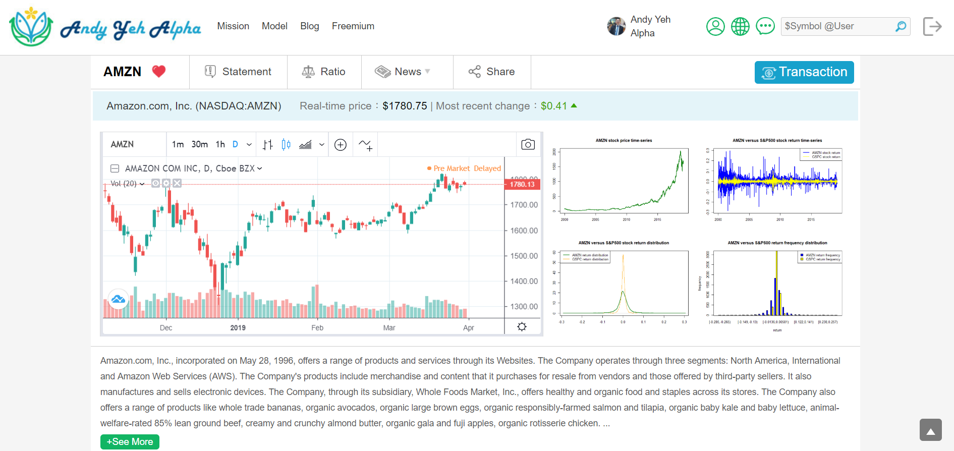Open the user account icon
This screenshot has height=451, width=954.
point(715,26)
